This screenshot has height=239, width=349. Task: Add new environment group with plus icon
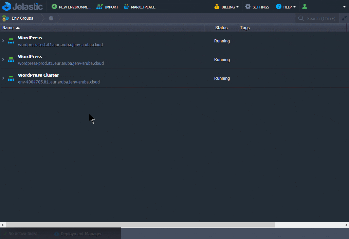tap(51, 18)
